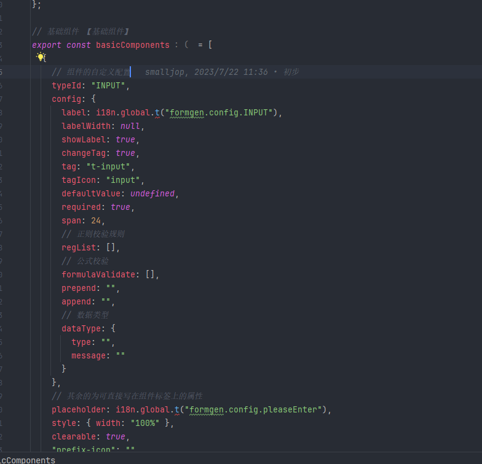The height and width of the screenshot is (464, 482).
Task: Click the tagIcon: "input" line
Action: [x=103, y=180]
